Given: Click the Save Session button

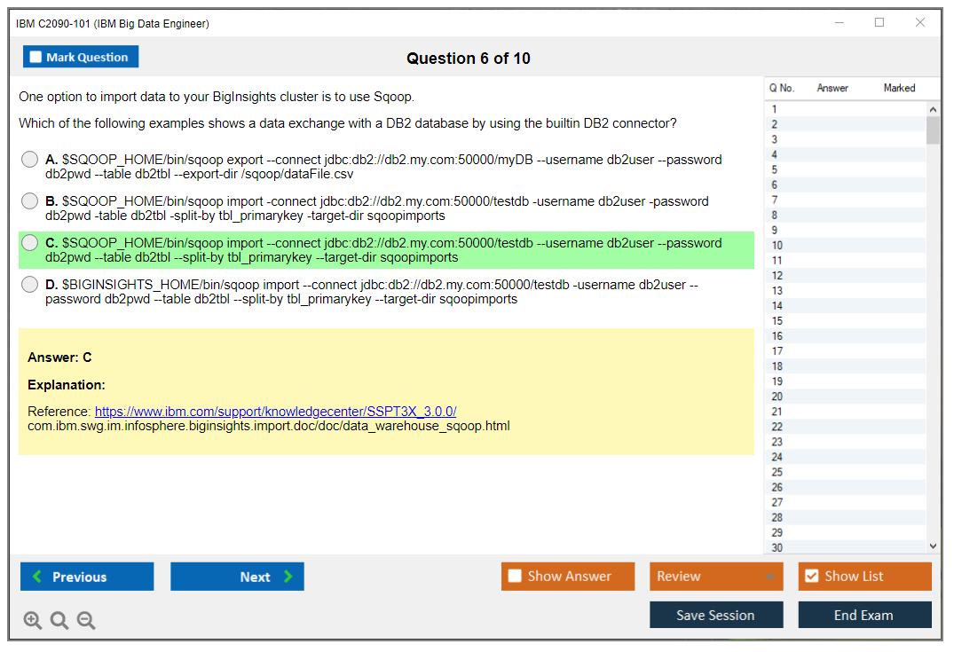Looking at the screenshot, I should (716, 615).
